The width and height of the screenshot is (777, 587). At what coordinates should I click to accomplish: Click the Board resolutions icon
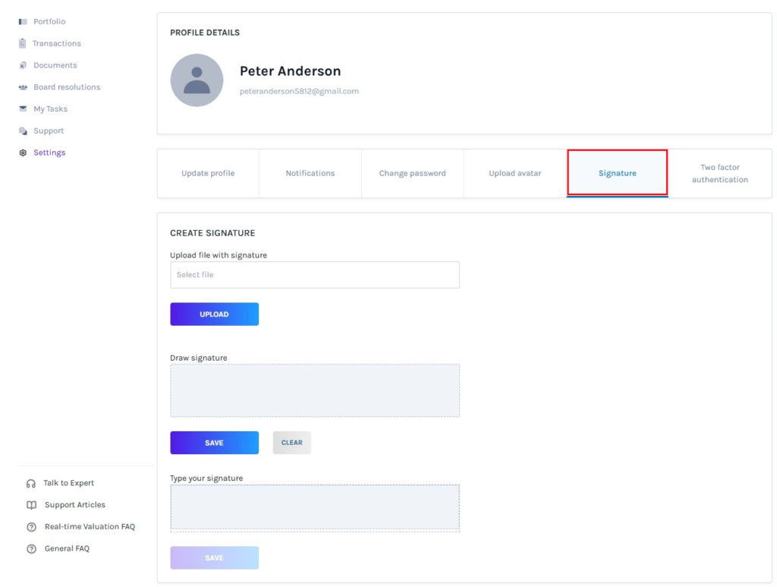point(23,87)
